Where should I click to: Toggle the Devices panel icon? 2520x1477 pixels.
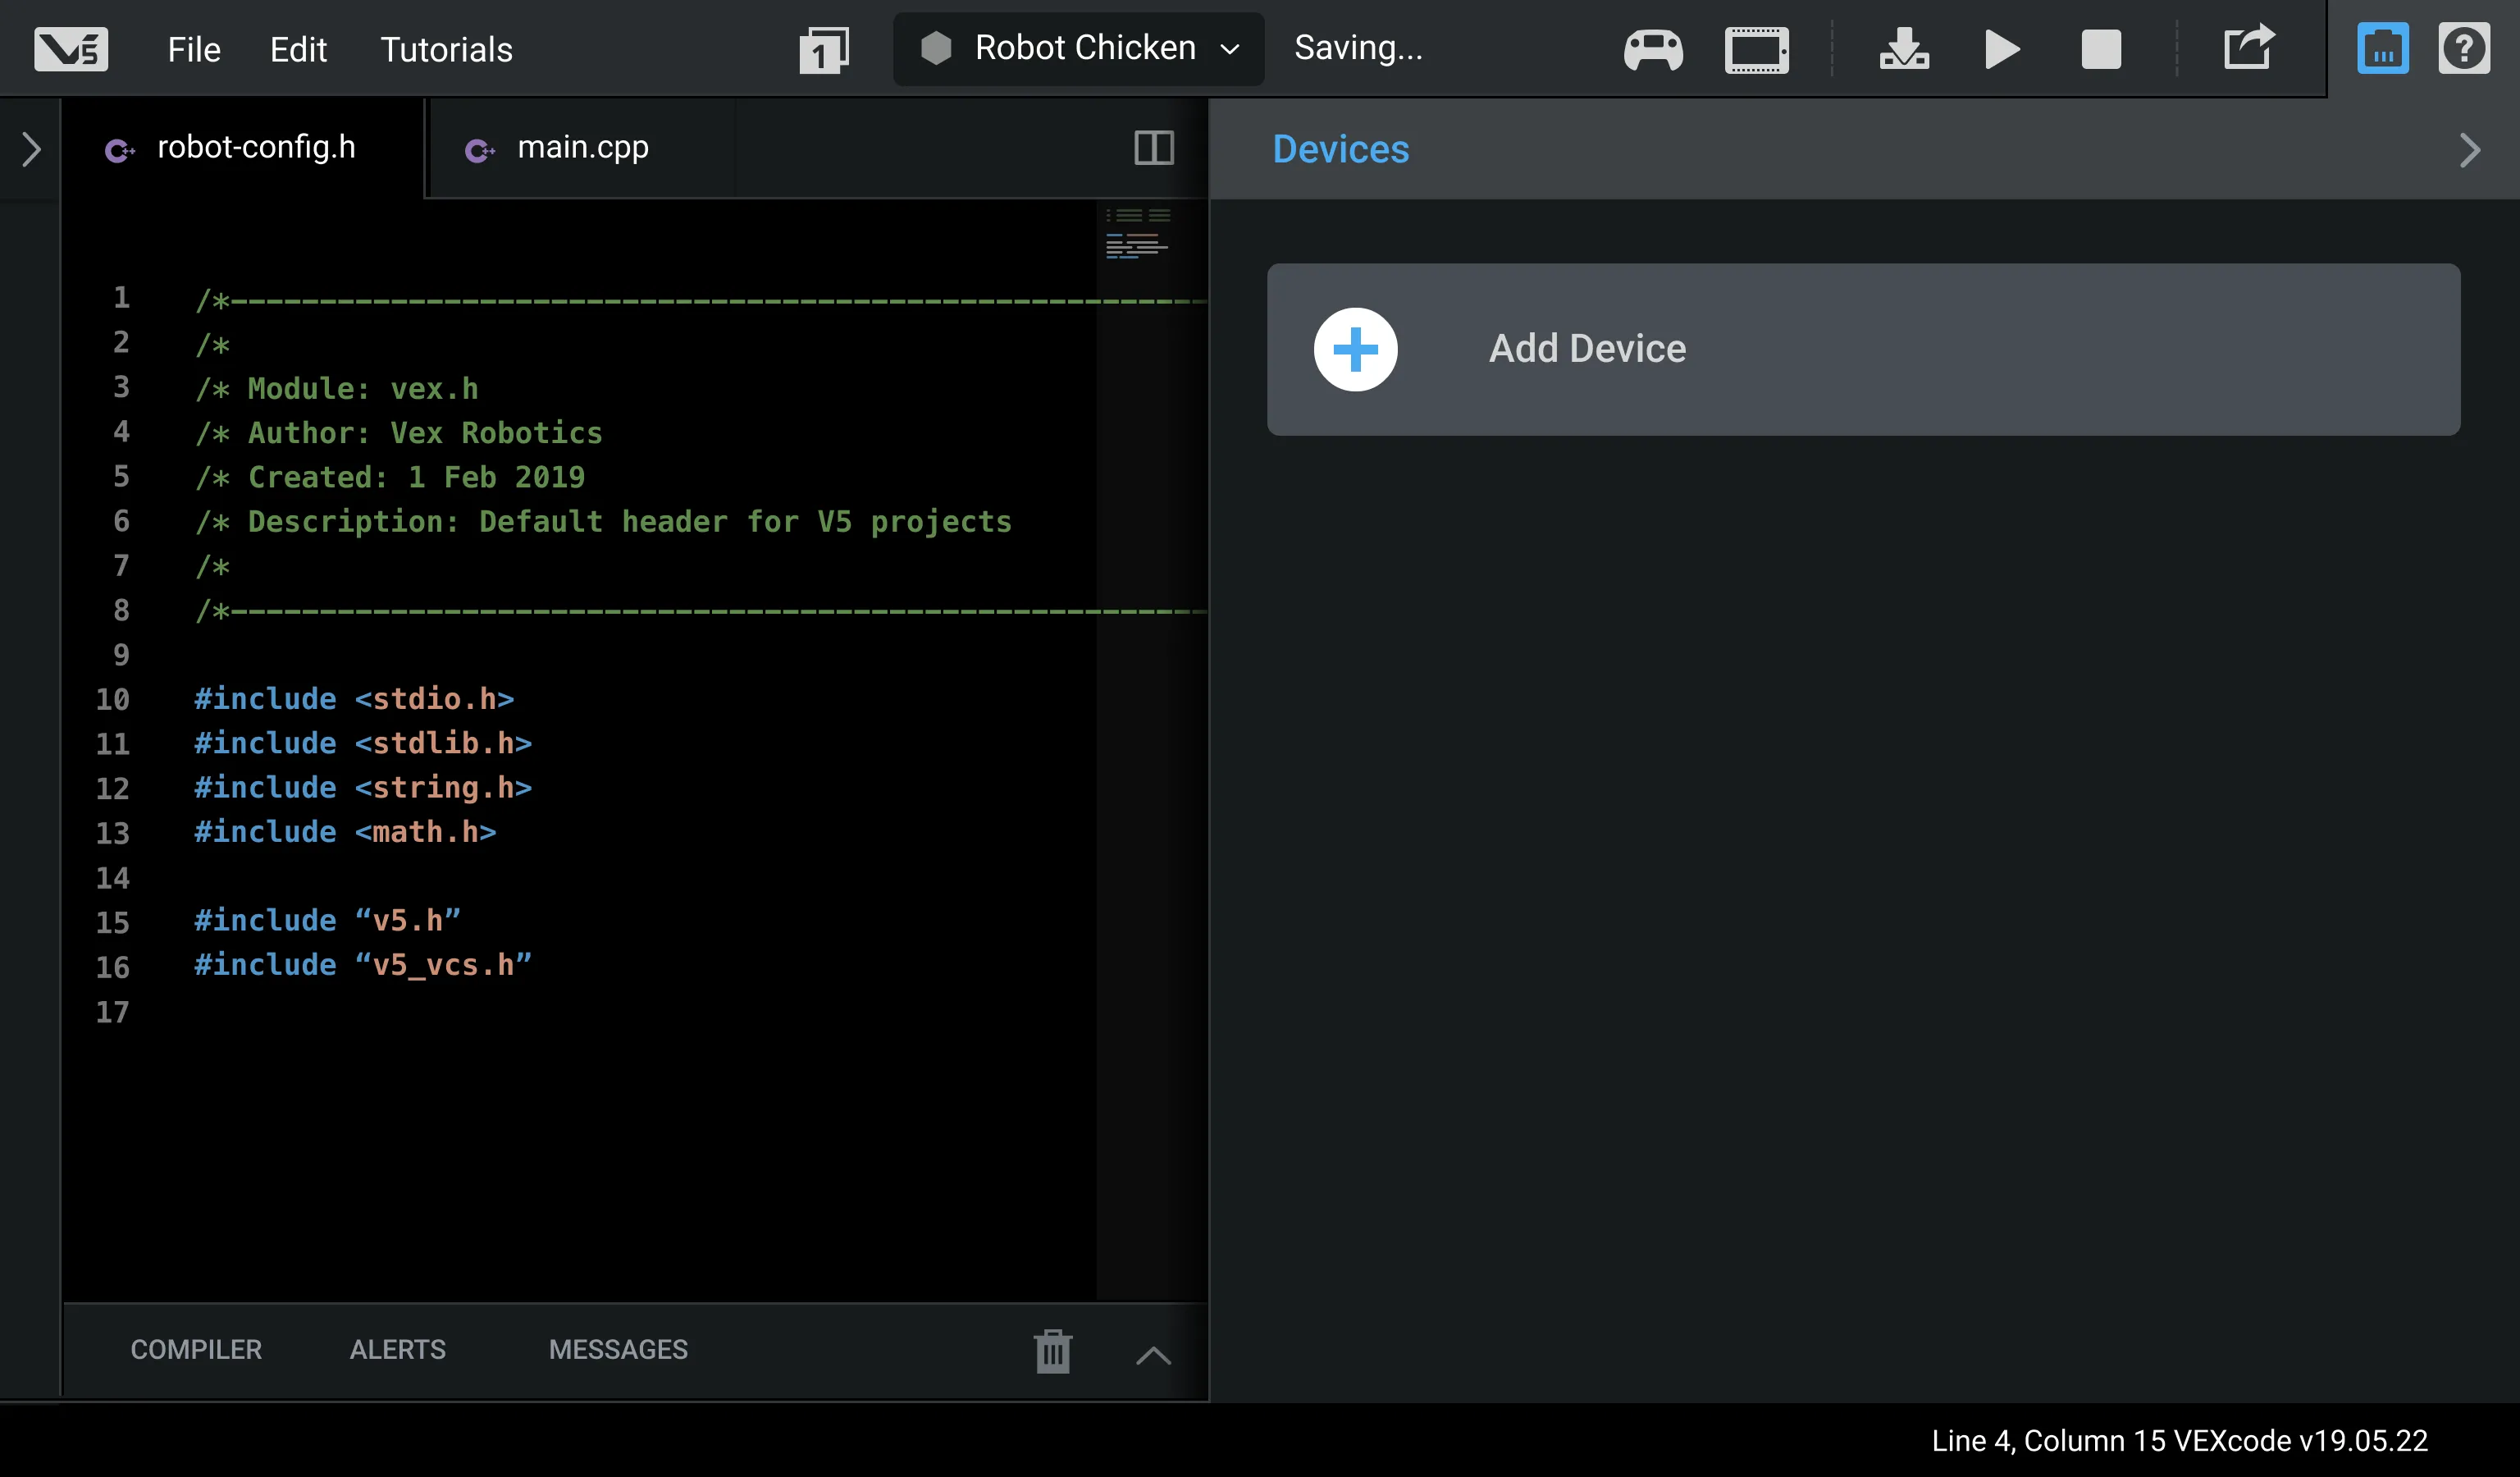pos(2382,49)
